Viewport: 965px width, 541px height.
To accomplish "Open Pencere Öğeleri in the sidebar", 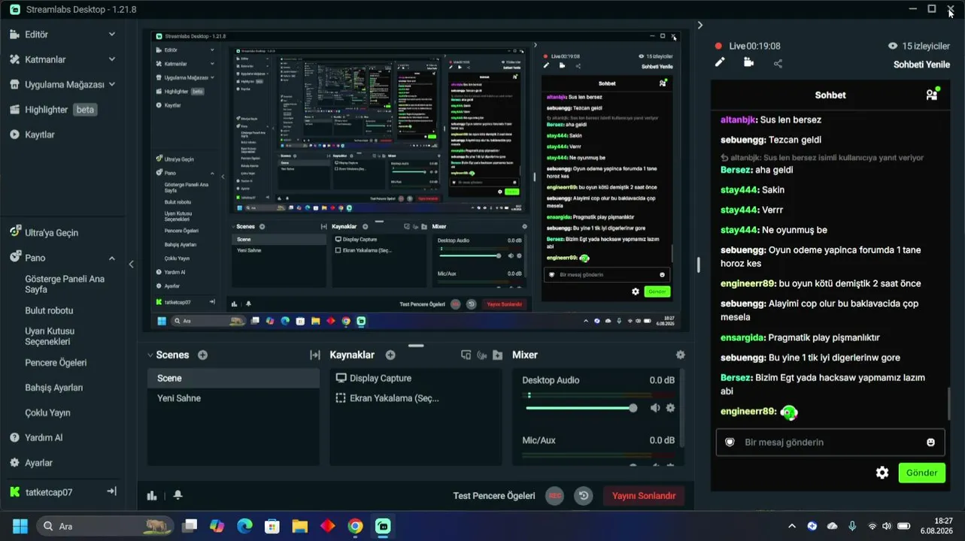I will click(x=56, y=363).
